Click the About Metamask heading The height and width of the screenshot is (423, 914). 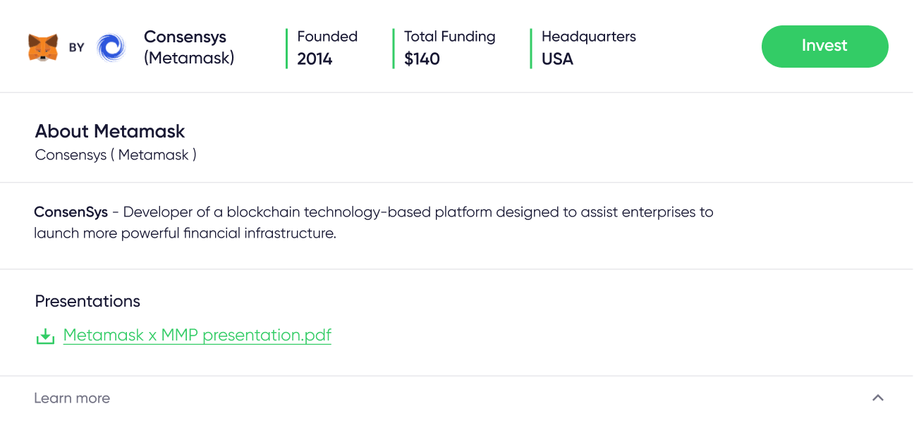(x=109, y=131)
